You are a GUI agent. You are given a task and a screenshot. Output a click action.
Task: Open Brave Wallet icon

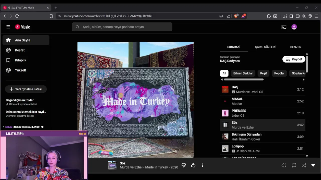coord(298,16)
